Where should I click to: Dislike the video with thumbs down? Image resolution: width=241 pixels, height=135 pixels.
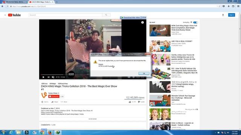point(139,102)
